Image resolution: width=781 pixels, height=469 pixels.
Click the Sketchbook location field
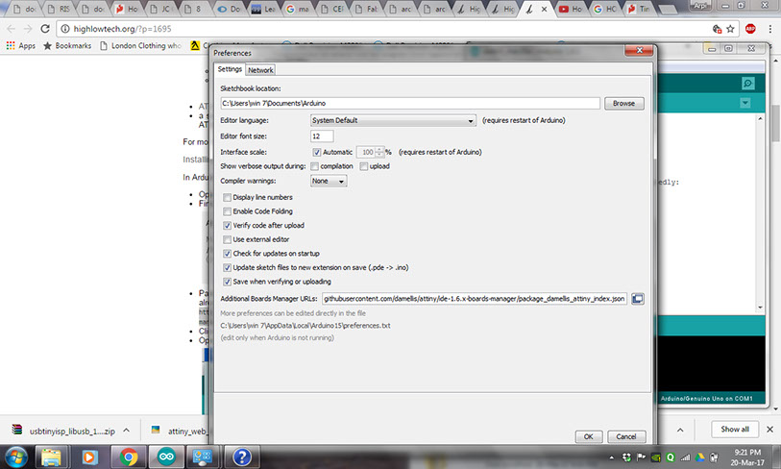410,103
